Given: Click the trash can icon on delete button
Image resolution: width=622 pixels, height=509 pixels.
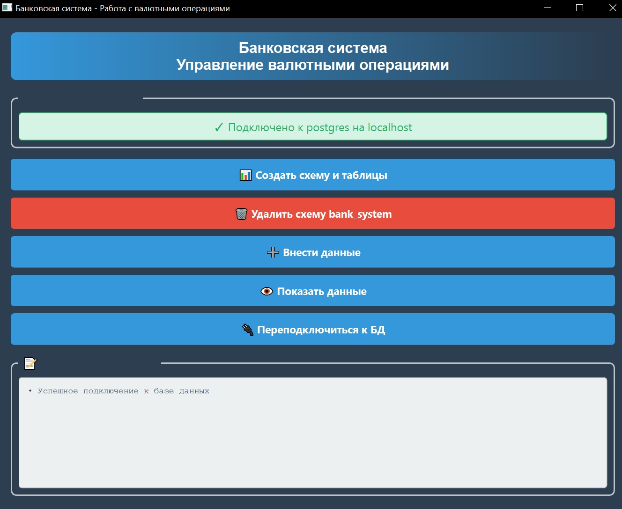Looking at the screenshot, I should [x=241, y=214].
